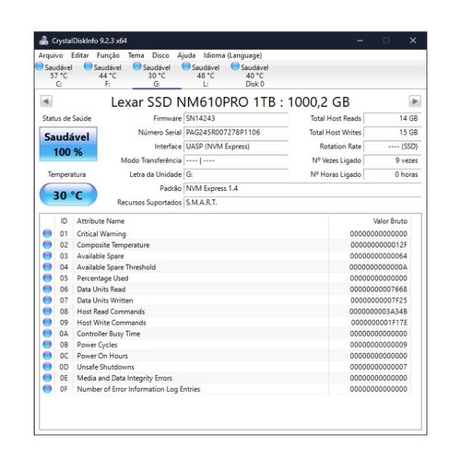Click the Interface field UASP (NVM Express)
This screenshot has height=461, width=461.
click(236, 147)
